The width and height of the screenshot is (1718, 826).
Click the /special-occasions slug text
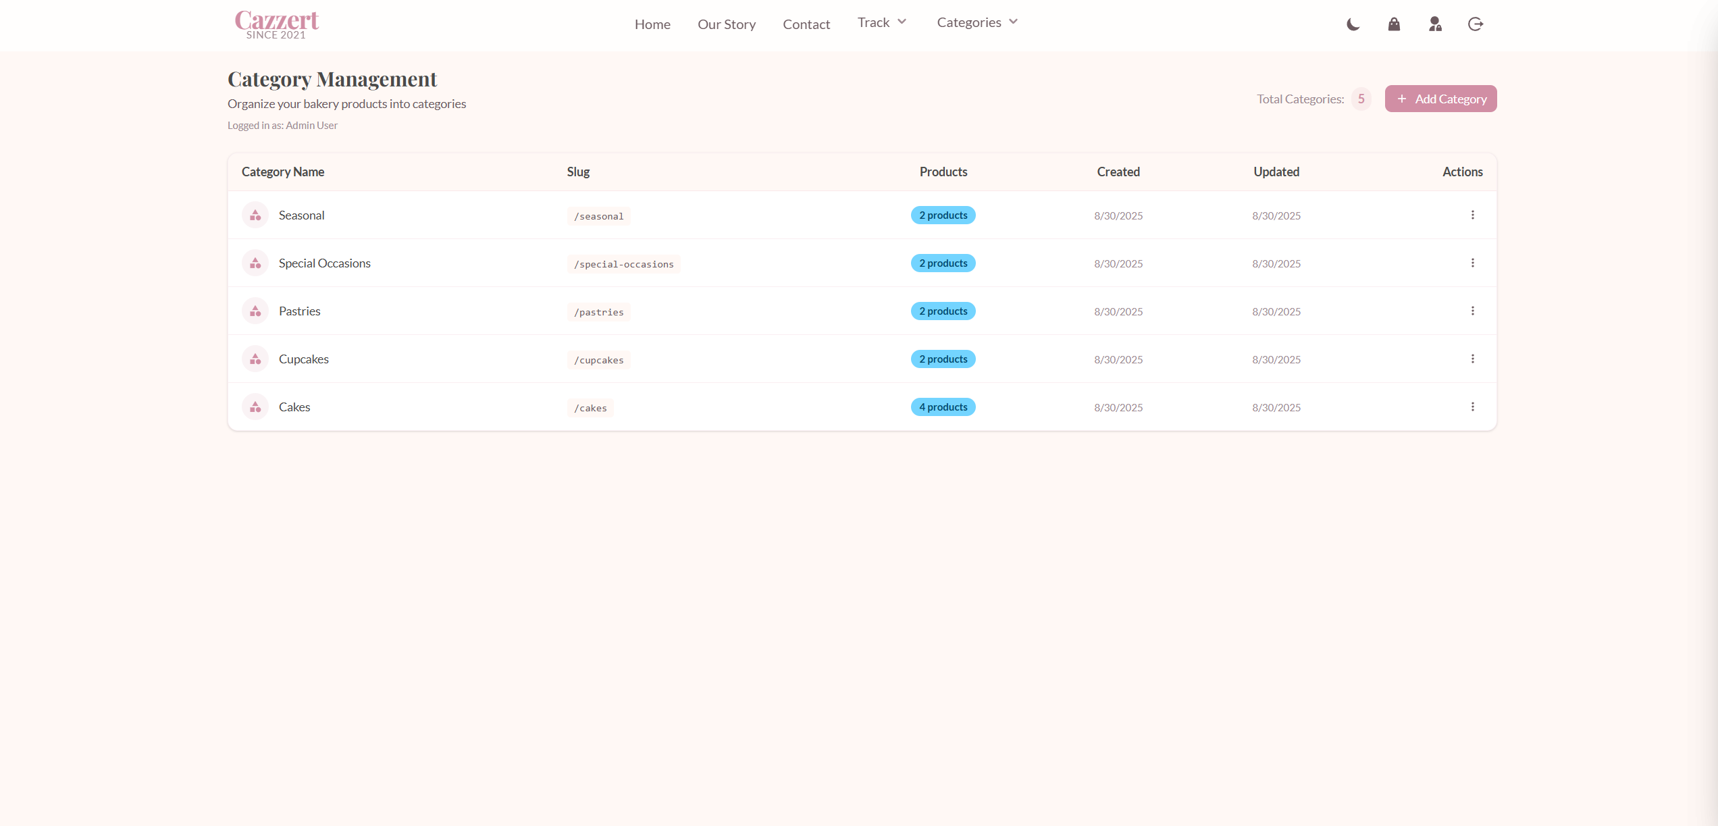(623, 264)
